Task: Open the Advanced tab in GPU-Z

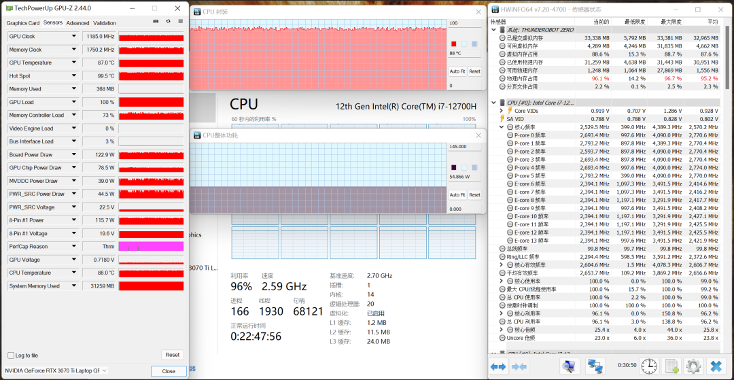Action: [77, 23]
